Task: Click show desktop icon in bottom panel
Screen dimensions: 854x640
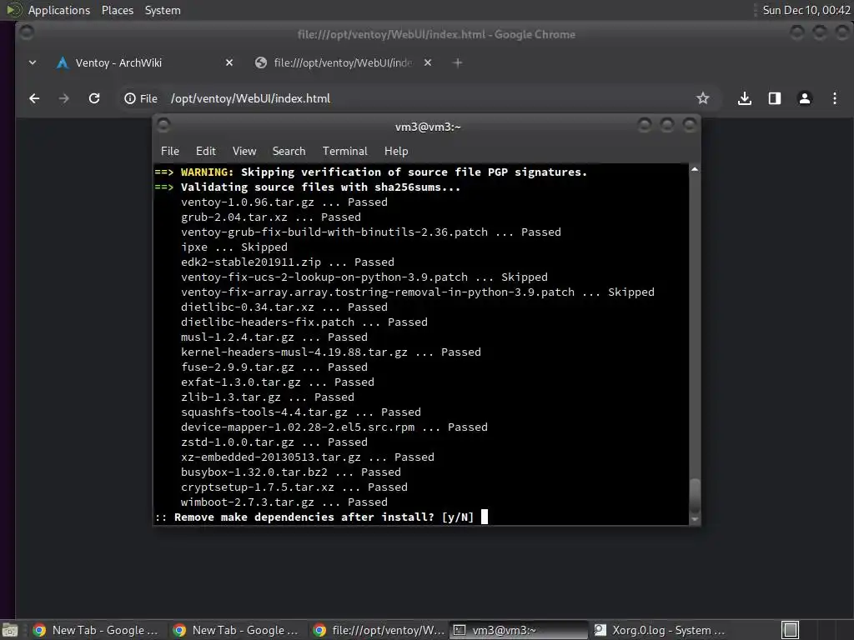Action: 10,630
